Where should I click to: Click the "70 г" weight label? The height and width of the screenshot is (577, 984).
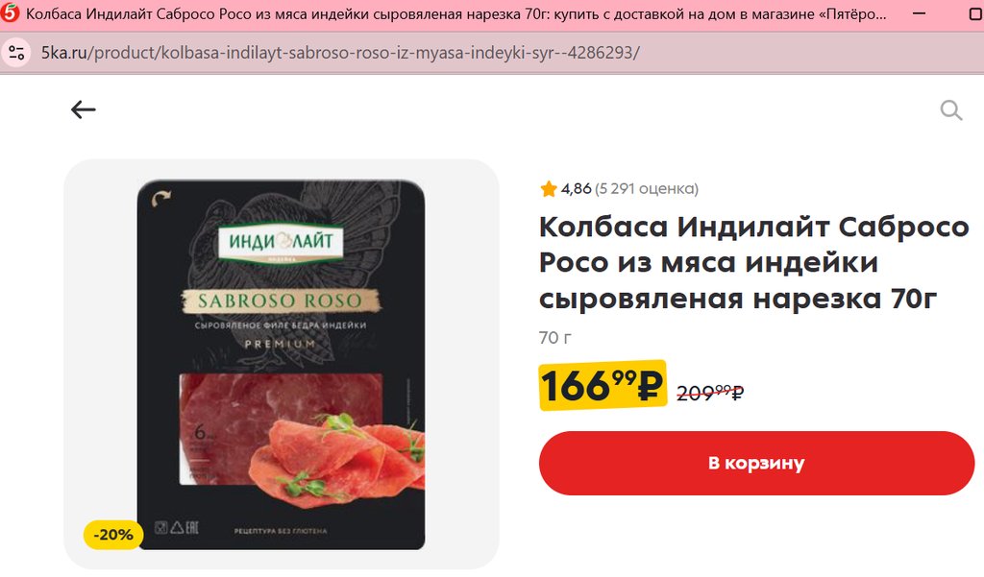coord(554,338)
